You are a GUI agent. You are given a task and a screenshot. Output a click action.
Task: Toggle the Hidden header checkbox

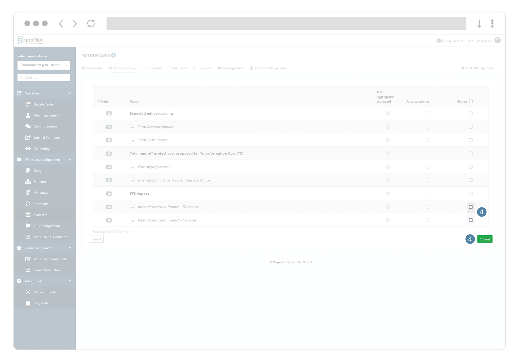pyautogui.click(x=471, y=101)
